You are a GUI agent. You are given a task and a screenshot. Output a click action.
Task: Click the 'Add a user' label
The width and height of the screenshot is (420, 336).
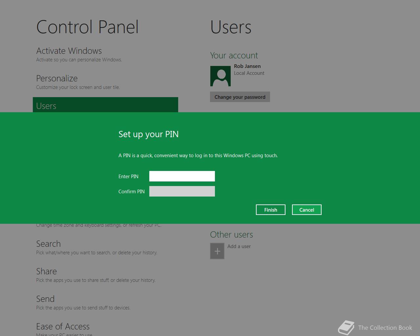point(239,246)
